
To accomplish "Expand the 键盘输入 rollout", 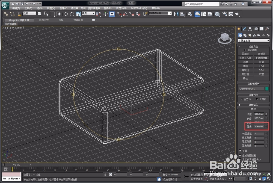I will click(253, 105).
